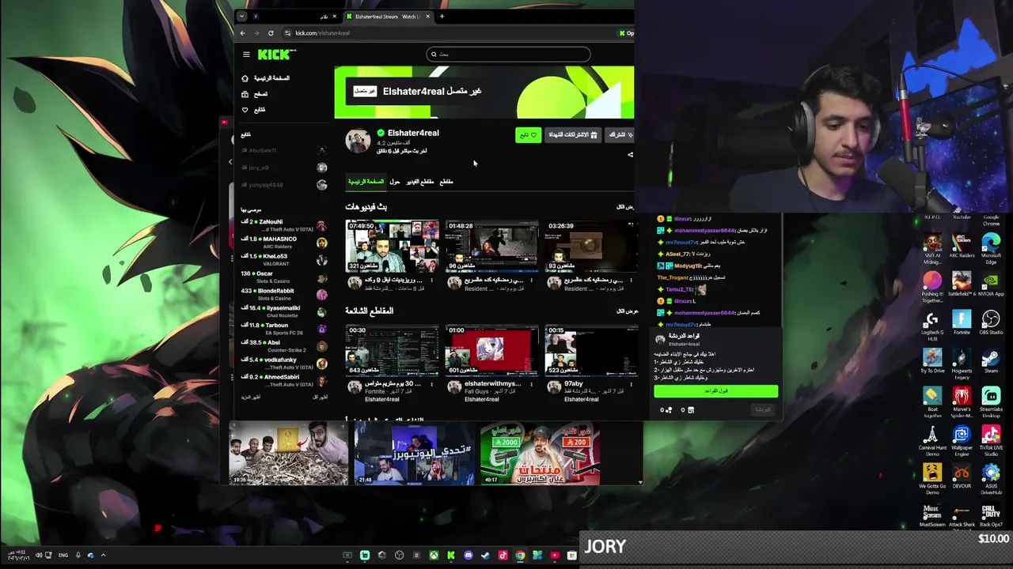Open the 00:30 Fortnite clip thumbnail
Screen dimensions: 1013x569
392,350
